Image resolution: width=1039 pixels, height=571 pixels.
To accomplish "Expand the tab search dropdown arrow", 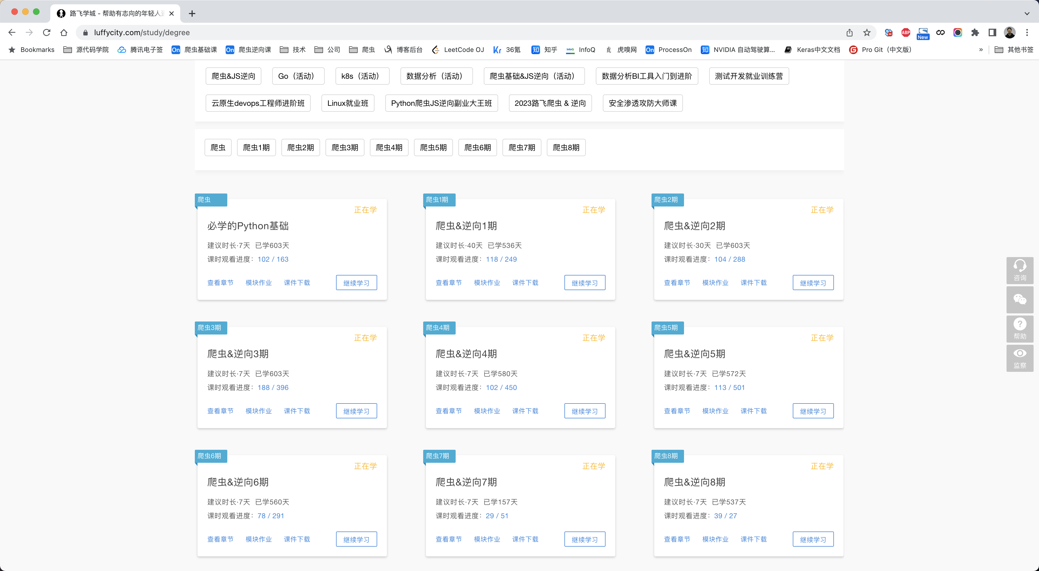I will (1027, 13).
